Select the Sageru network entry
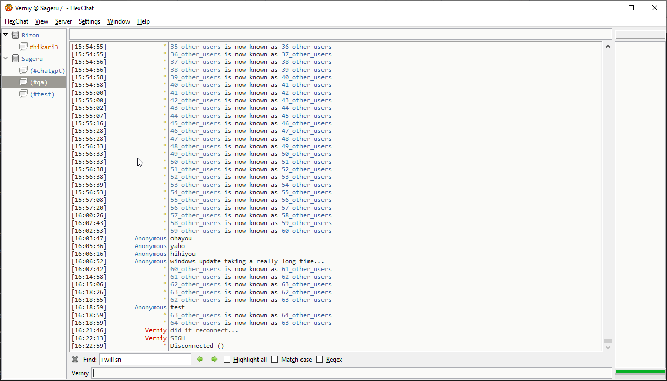 coord(32,59)
